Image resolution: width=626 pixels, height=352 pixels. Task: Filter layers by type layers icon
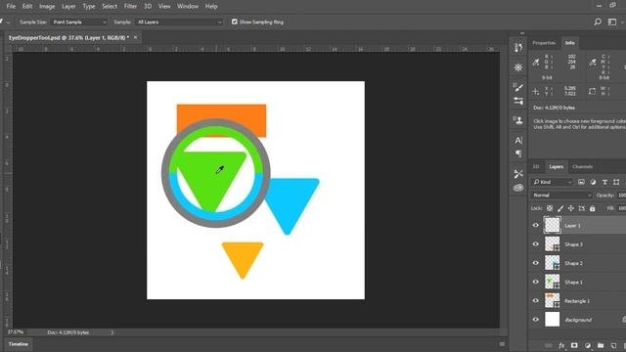604,182
